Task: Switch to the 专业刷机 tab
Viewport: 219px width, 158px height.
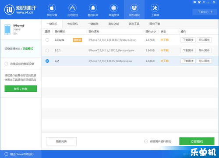Action: [x=72, y=24]
